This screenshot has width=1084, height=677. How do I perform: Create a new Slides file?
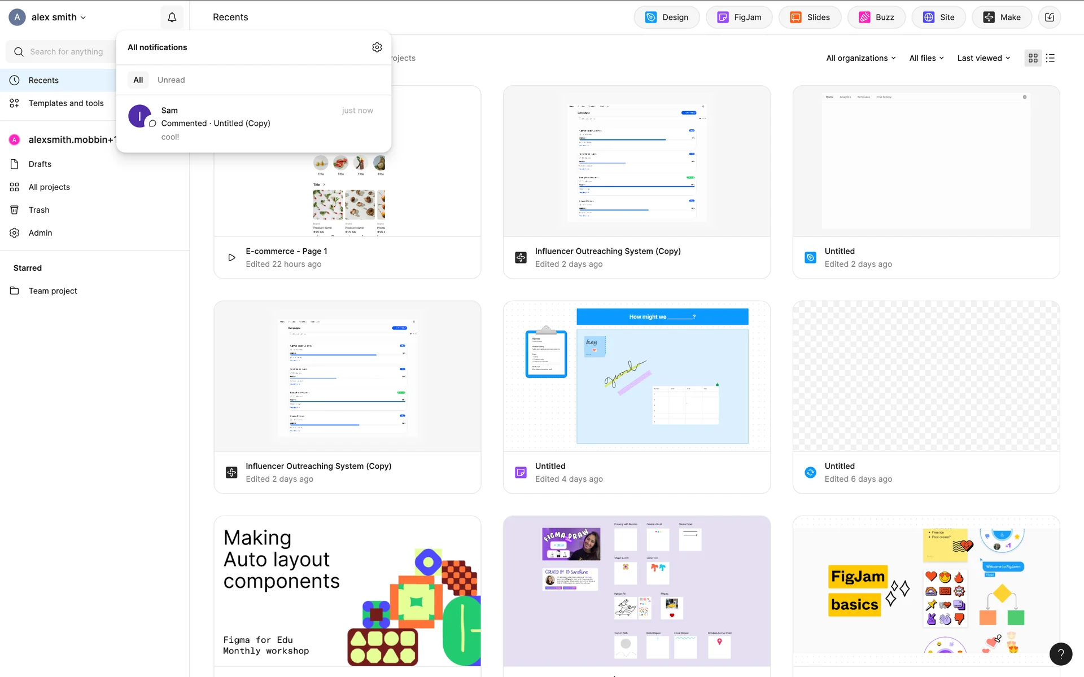pos(810,17)
